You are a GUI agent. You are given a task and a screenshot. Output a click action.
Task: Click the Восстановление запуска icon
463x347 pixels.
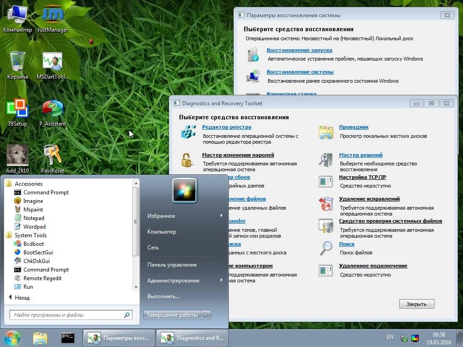pyautogui.click(x=253, y=55)
